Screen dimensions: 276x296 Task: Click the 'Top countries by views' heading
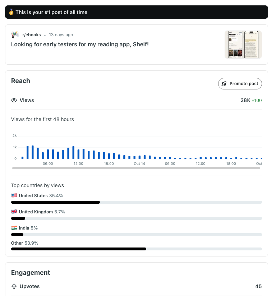(x=37, y=185)
